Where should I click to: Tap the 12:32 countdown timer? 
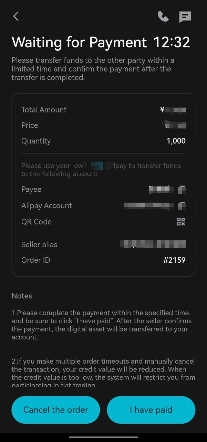coord(172,42)
